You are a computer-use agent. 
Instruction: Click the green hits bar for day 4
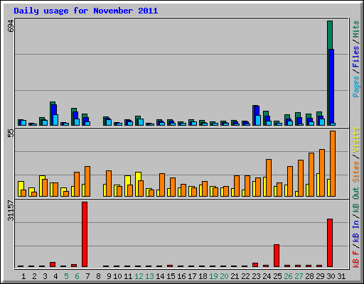[x=53, y=104]
